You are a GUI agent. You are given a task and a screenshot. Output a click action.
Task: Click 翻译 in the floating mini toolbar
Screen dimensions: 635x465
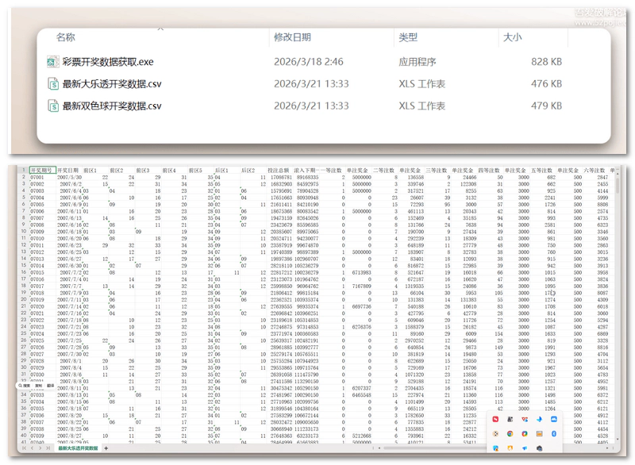pos(50,386)
